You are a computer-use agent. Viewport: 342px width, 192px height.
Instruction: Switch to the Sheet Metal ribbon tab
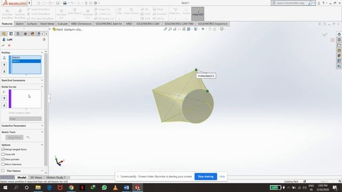tap(47, 23)
